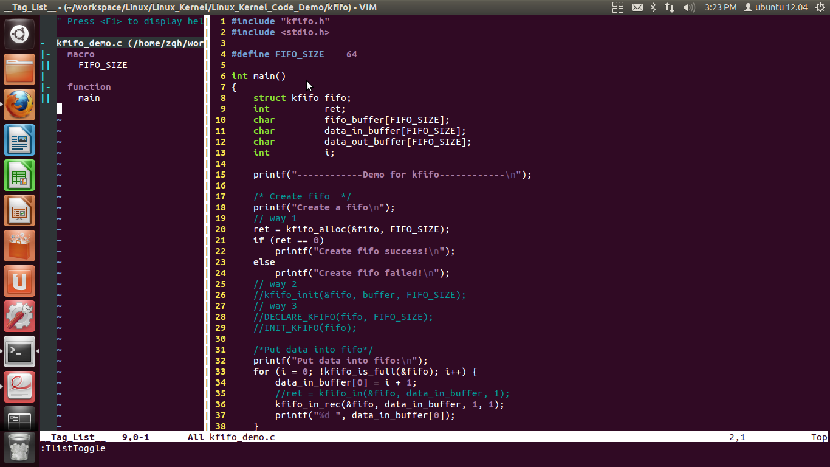
Task: Open the network indicator with up-down arrows
Action: click(669, 7)
